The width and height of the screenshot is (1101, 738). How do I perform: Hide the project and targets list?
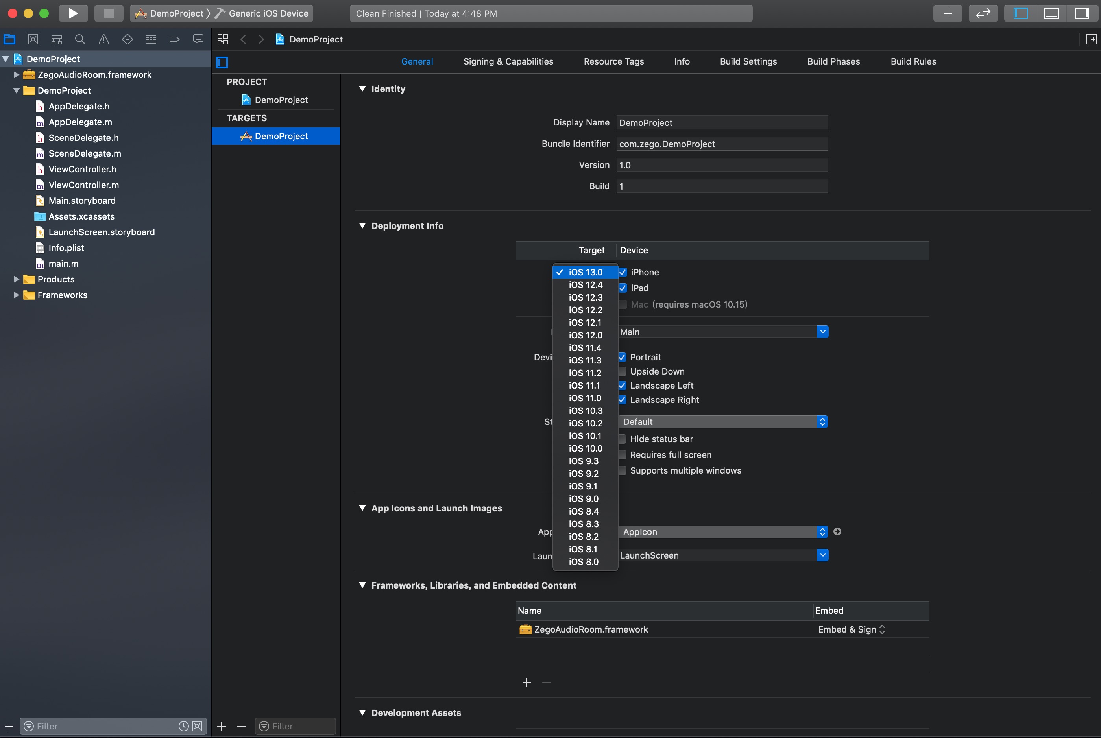click(222, 62)
